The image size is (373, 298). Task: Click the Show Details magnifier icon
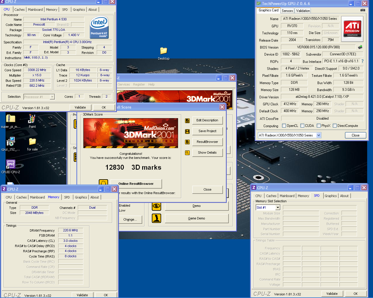(x=187, y=153)
